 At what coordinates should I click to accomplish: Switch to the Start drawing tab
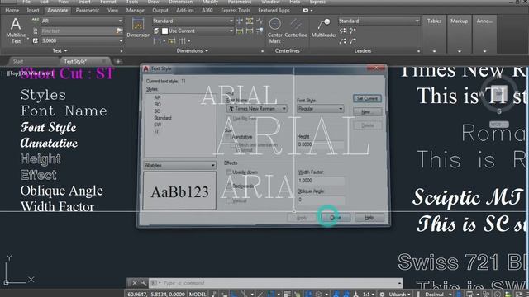(18, 61)
